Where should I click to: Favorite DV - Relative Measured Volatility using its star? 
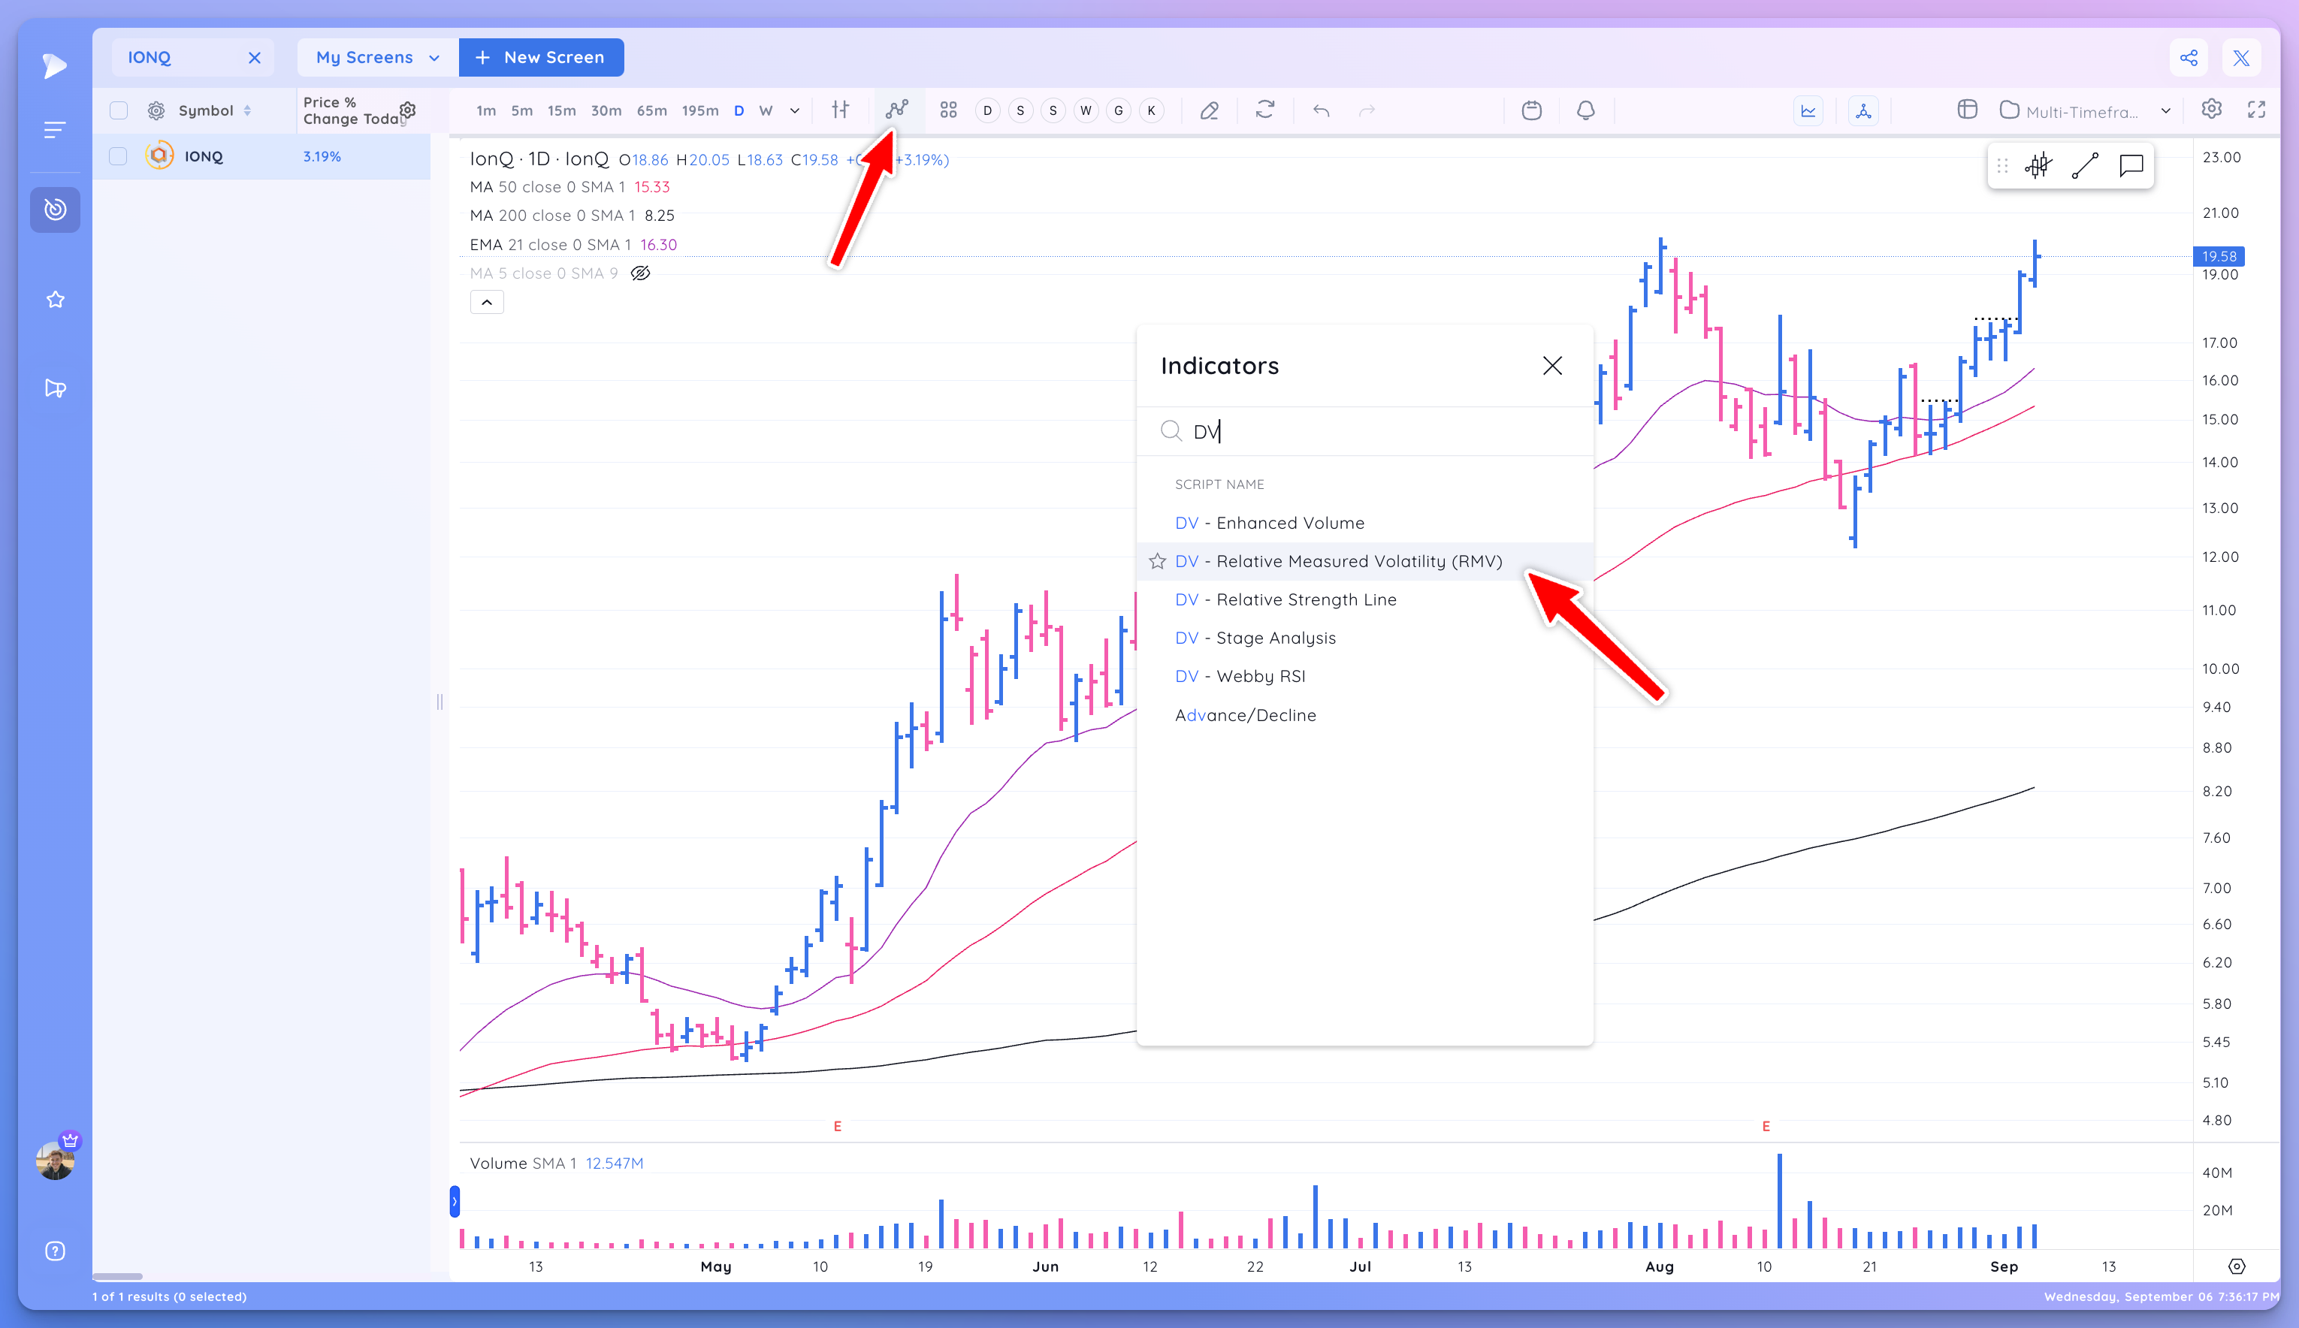1157,561
